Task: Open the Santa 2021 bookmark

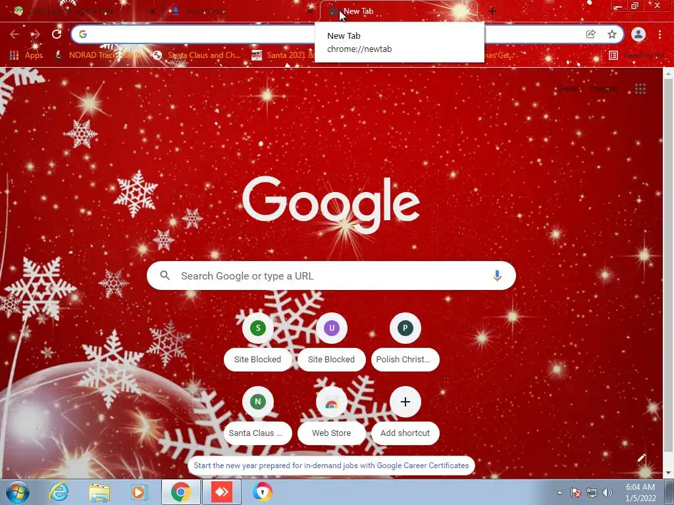Action: pyautogui.click(x=283, y=55)
